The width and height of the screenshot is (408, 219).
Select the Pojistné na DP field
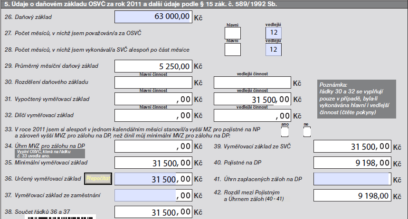pos(351,163)
